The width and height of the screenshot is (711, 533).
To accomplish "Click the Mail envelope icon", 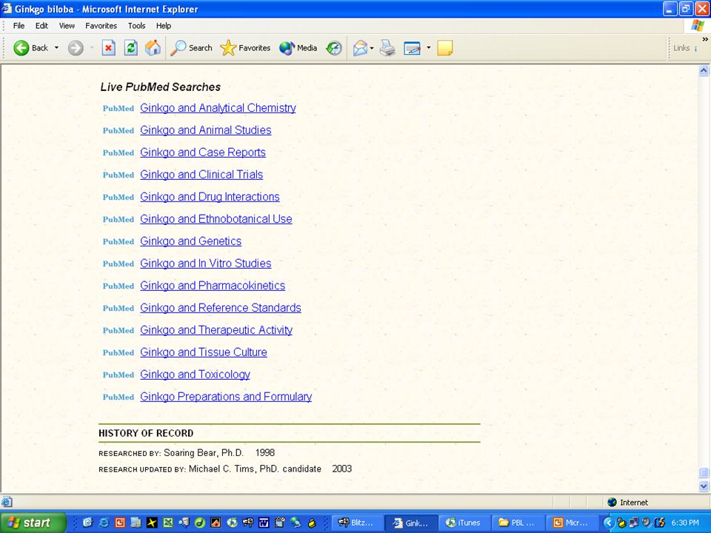I will 360,47.
